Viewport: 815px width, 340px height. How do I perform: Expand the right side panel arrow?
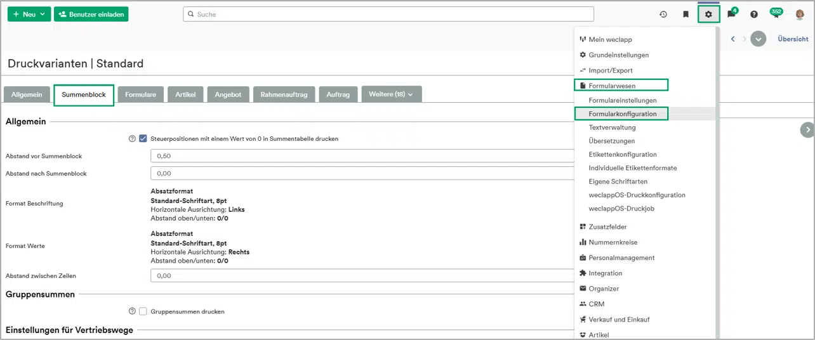click(x=807, y=129)
